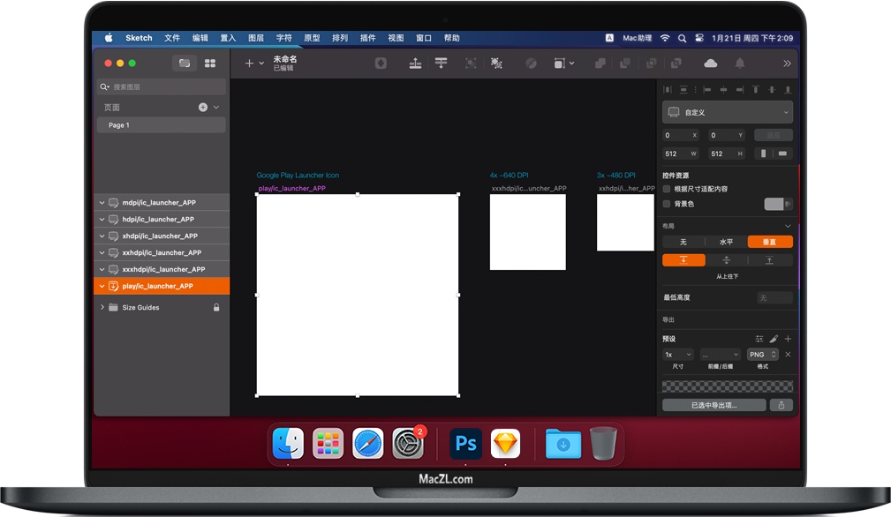Open the 自定义 artboard preset dropdown
The width and height of the screenshot is (891, 517).
point(728,112)
